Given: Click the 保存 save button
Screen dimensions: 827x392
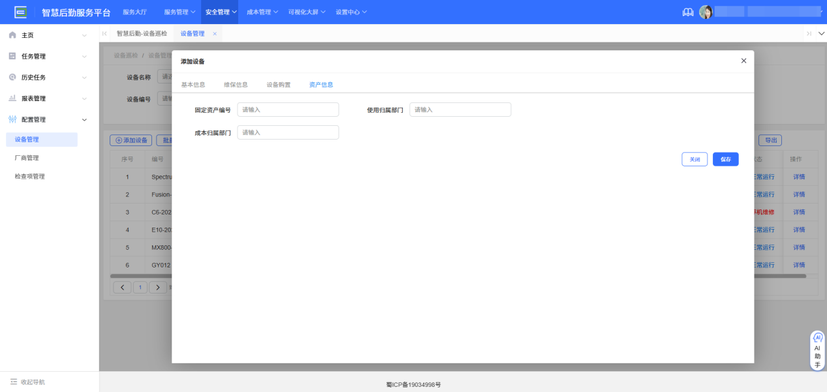Looking at the screenshot, I should (x=725, y=158).
